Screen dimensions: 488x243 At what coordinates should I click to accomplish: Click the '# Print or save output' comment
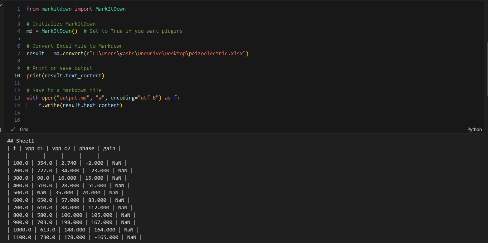(60, 68)
